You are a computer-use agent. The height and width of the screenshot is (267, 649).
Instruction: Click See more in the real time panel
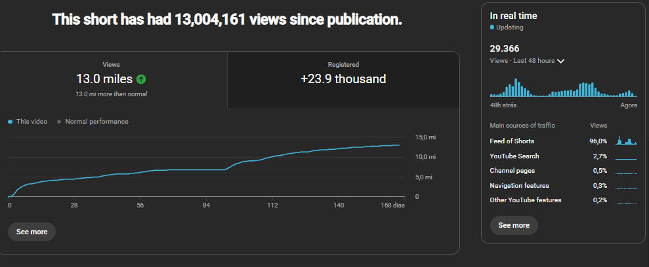514,225
